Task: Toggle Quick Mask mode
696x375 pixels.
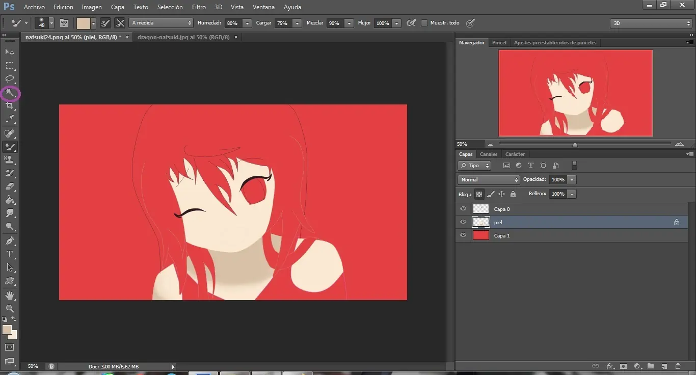Action: [x=10, y=347]
